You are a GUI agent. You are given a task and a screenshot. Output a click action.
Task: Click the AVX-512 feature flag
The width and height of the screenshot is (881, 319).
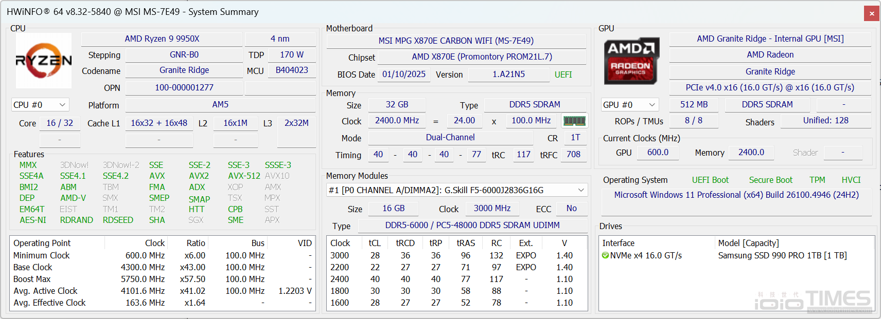244,176
